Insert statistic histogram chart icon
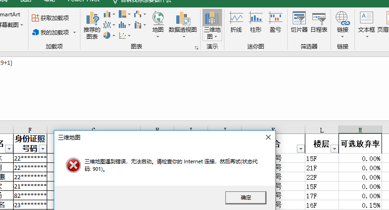 [122, 25]
